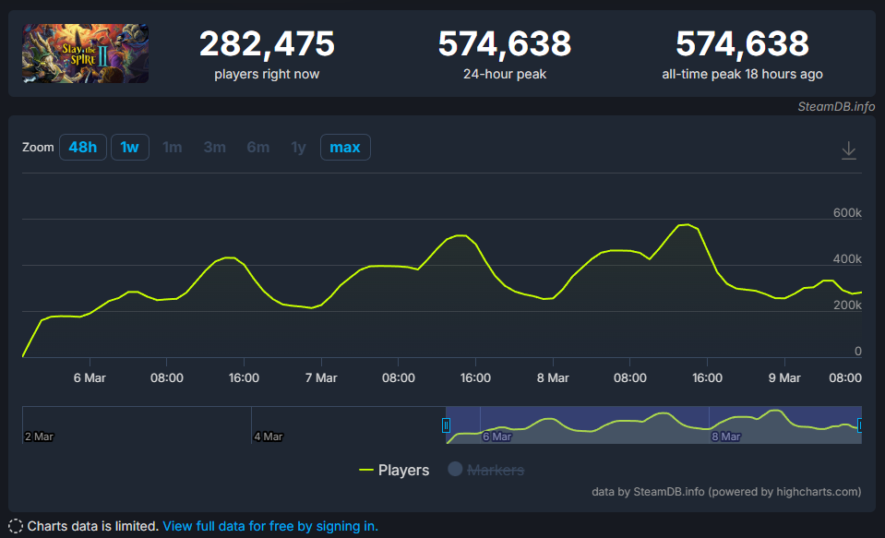
Task: Toggle the Players series in legend
Action: pos(393,470)
